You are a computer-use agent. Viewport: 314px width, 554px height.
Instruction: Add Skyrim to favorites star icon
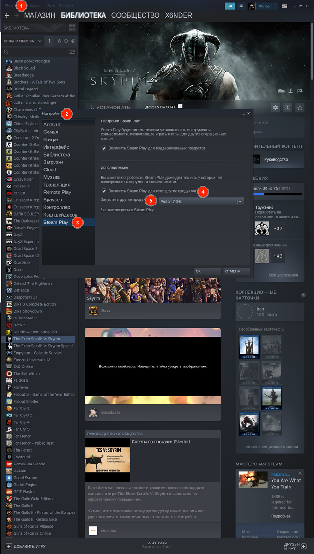(300, 108)
